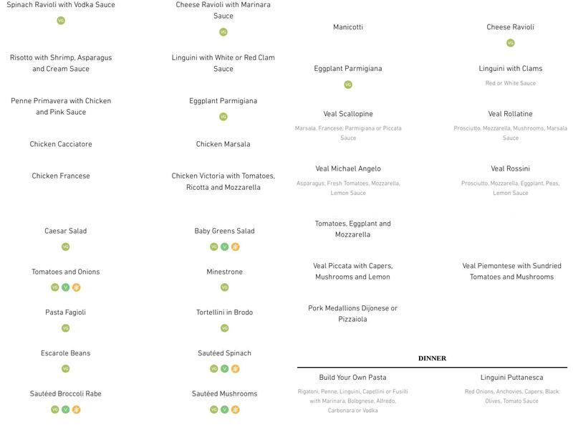The height and width of the screenshot is (430, 573).
Task: Click gluten-free icon under Tomatoes and Onions
Action: (77, 288)
